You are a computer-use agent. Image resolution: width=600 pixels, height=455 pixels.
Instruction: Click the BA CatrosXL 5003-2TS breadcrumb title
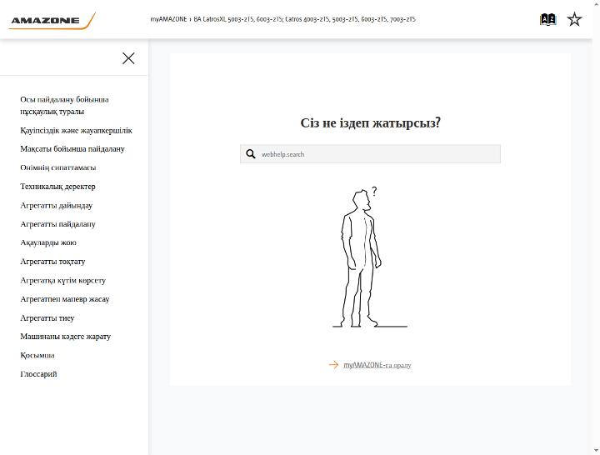305,19
